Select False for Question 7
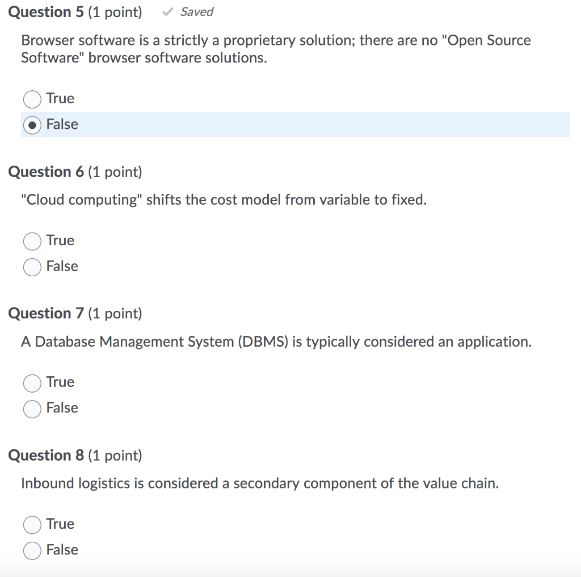581x577 pixels. click(x=32, y=408)
